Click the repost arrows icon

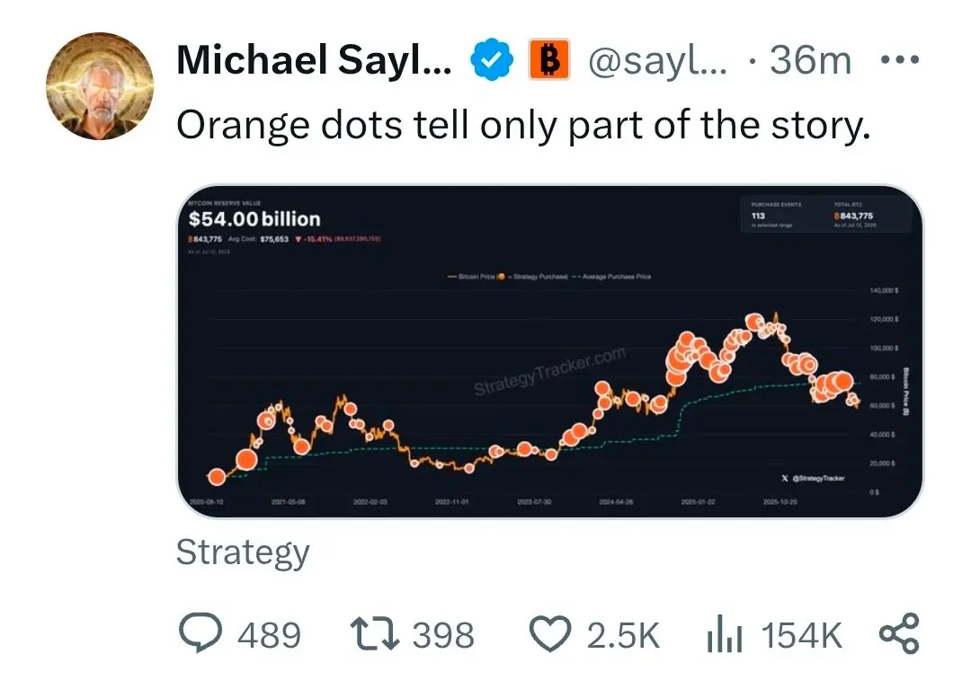[x=375, y=634]
